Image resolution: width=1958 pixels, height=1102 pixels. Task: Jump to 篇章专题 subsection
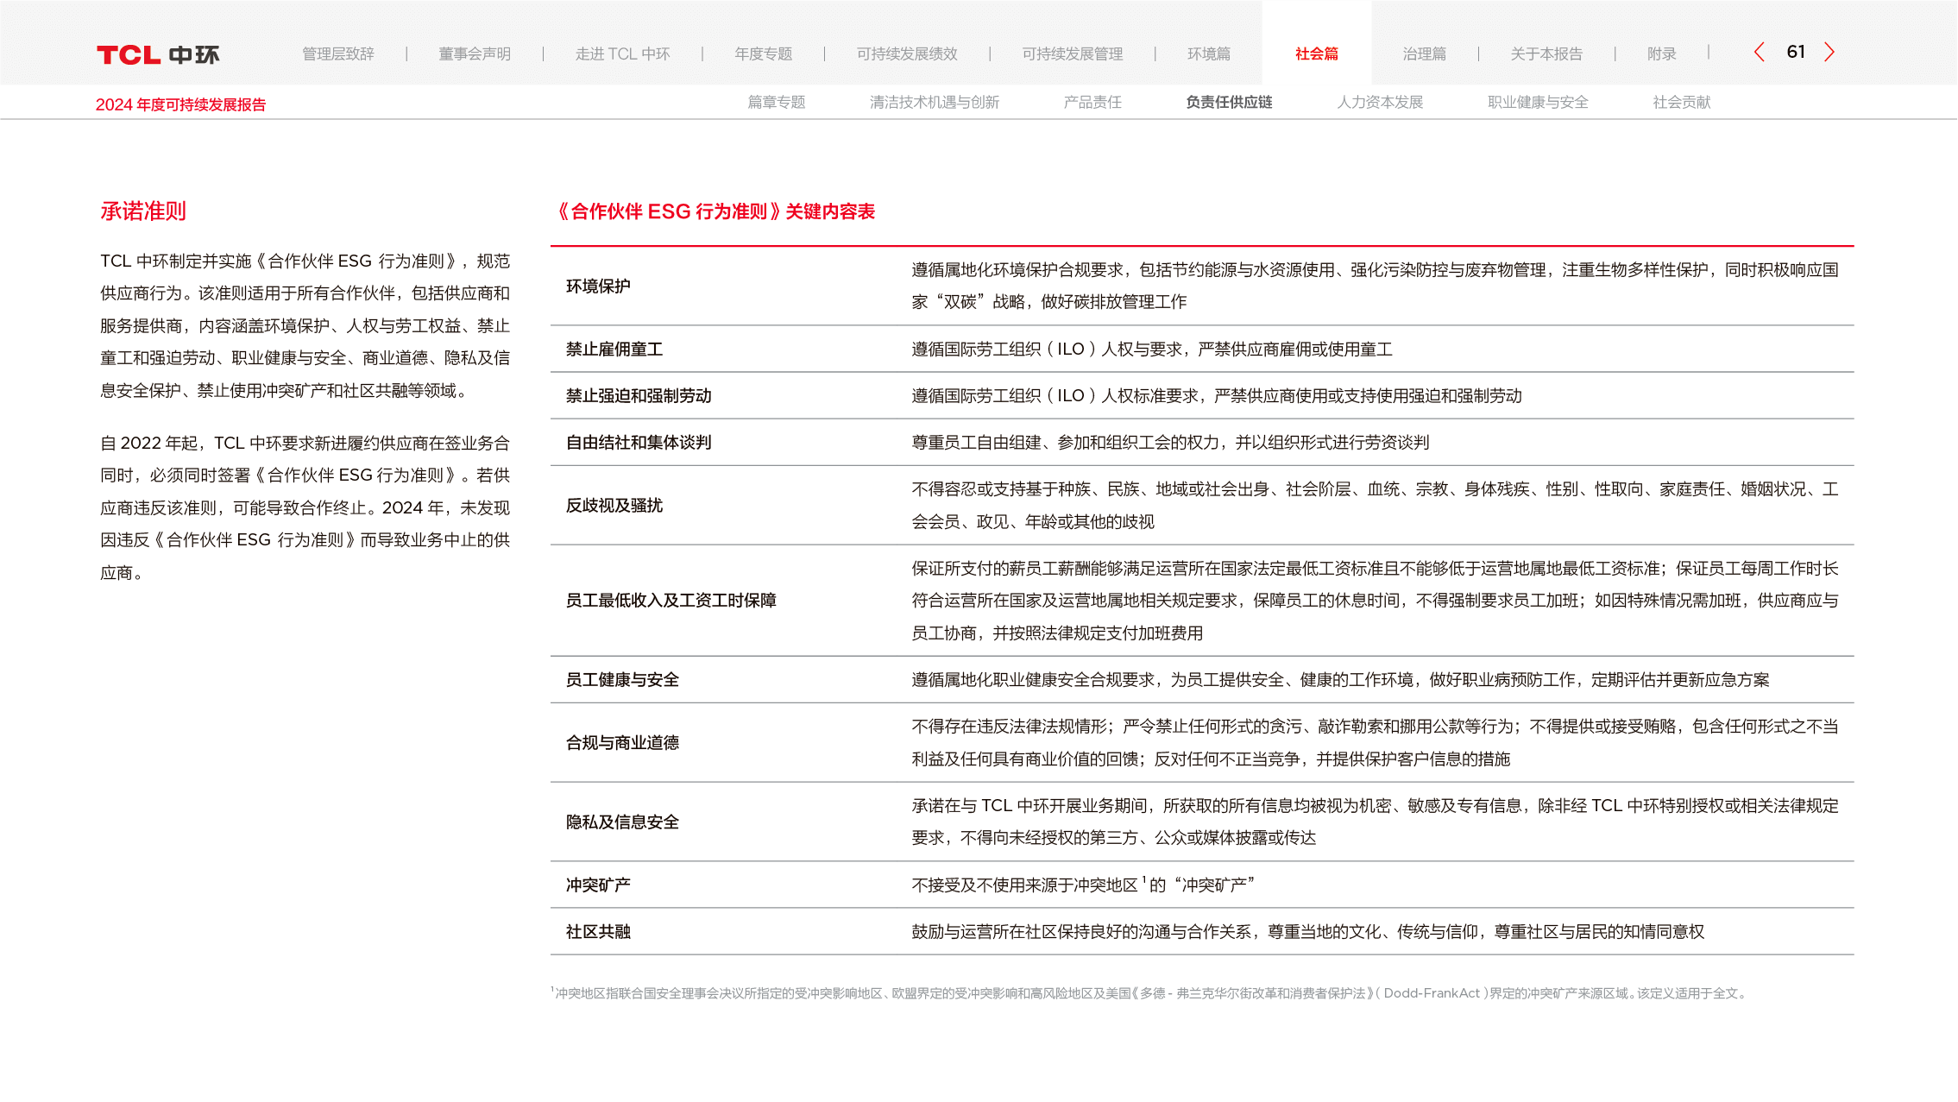(776, 102)
